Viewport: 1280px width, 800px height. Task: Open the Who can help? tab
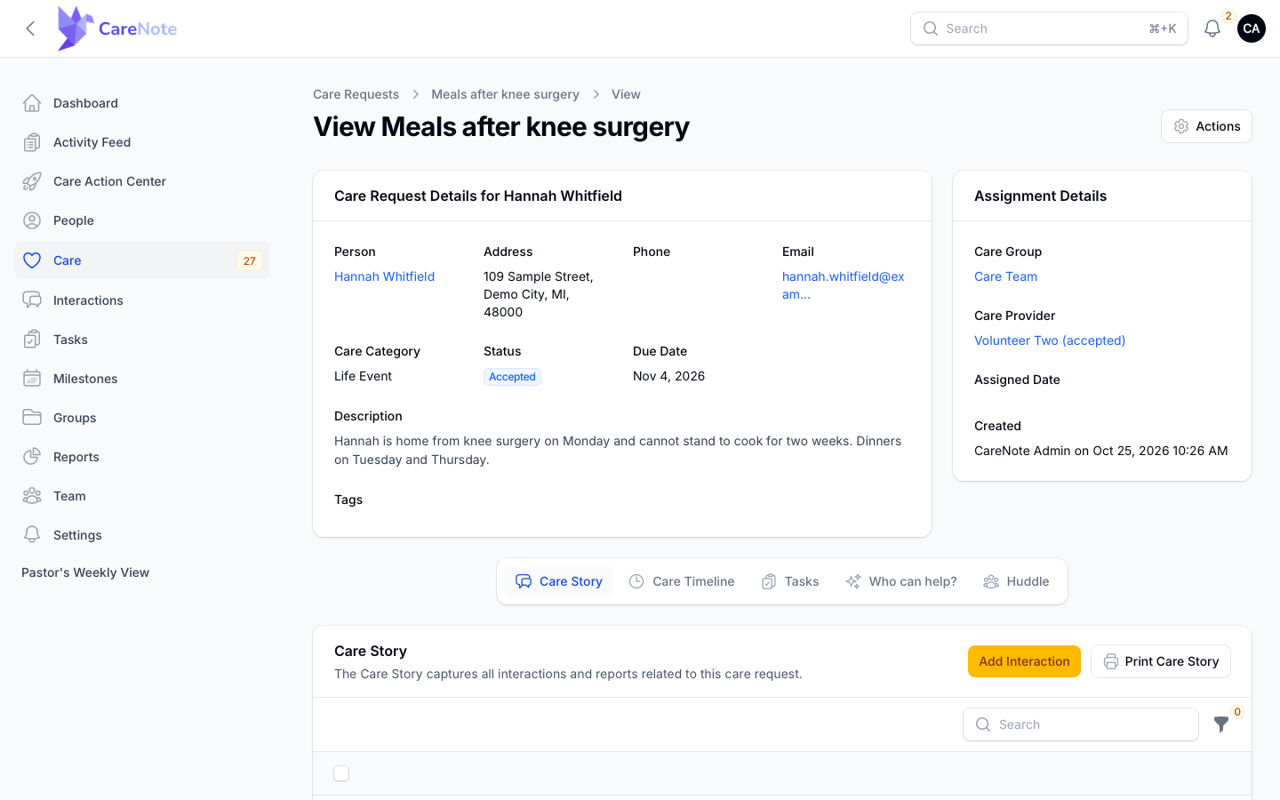[901, 581]
